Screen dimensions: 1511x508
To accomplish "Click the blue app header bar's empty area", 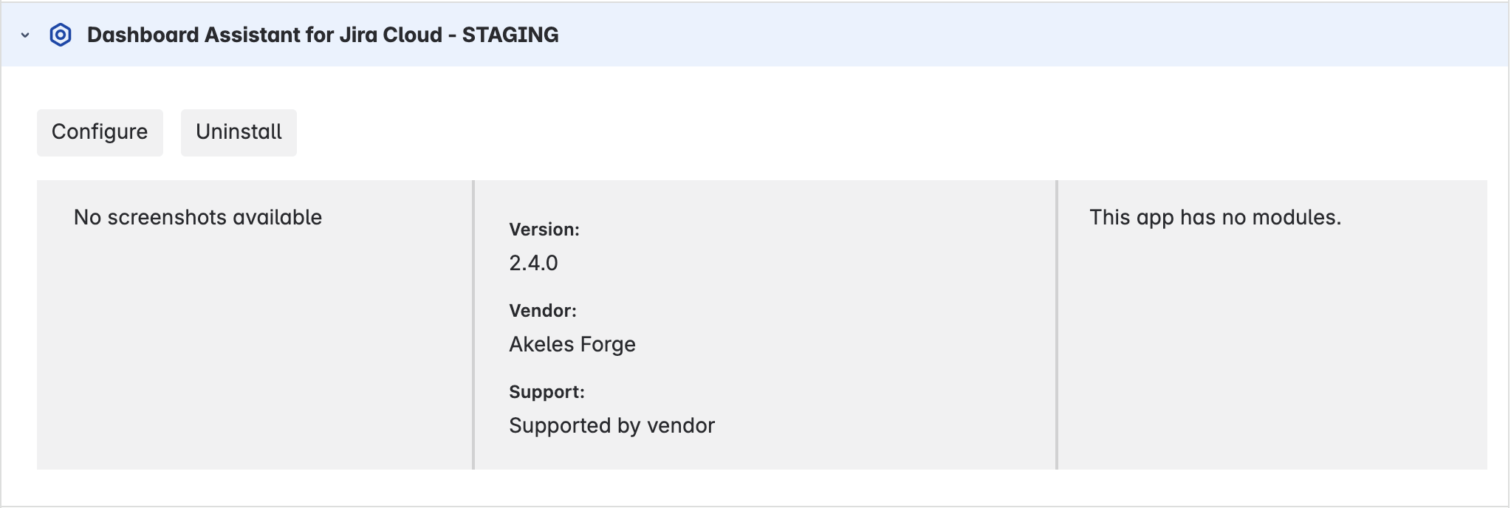I will pyautogui.click(x=1034, y=35).
